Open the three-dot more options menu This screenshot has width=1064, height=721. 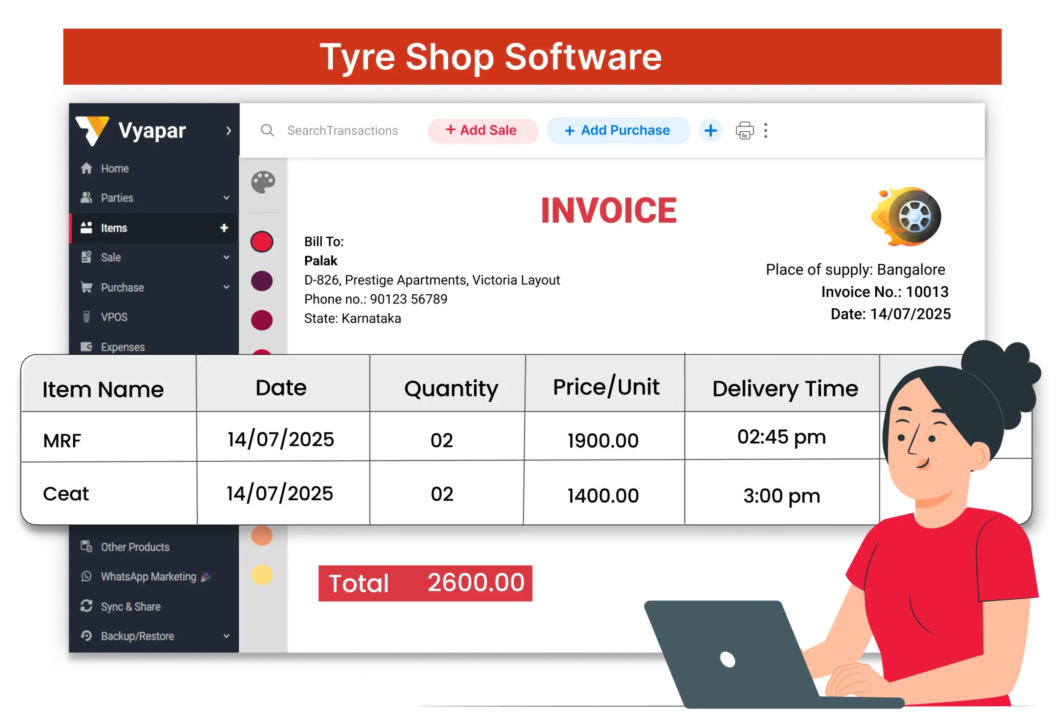click(766, 131)
